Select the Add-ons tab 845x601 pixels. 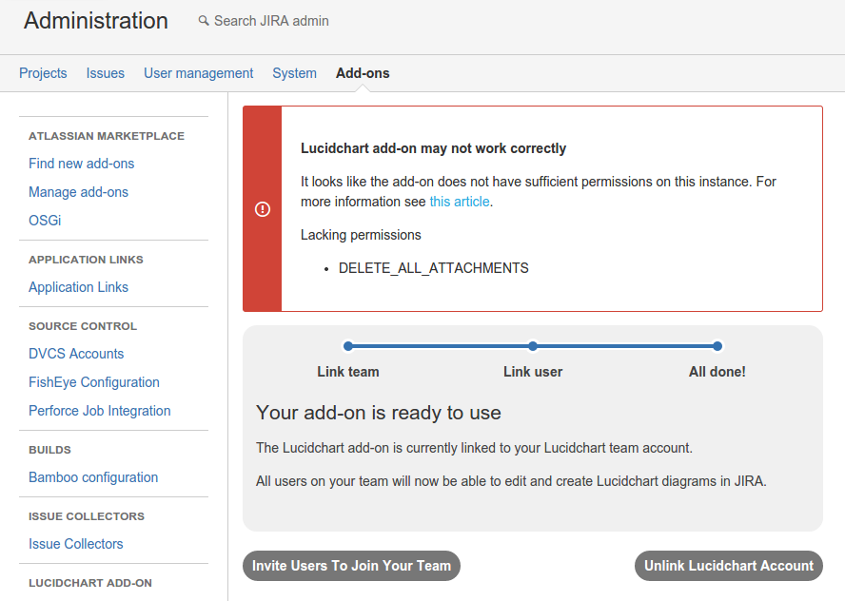point(363,73)
